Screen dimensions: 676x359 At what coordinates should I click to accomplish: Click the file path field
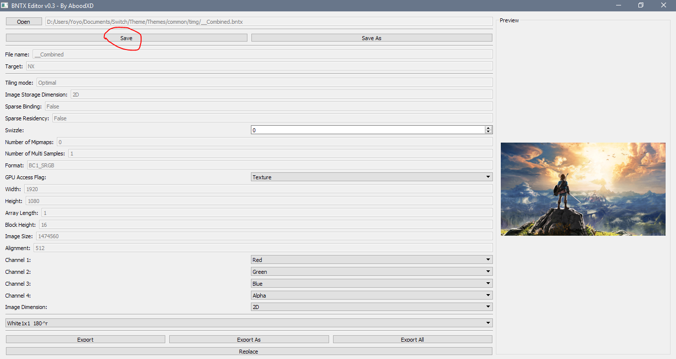(269, 22)
